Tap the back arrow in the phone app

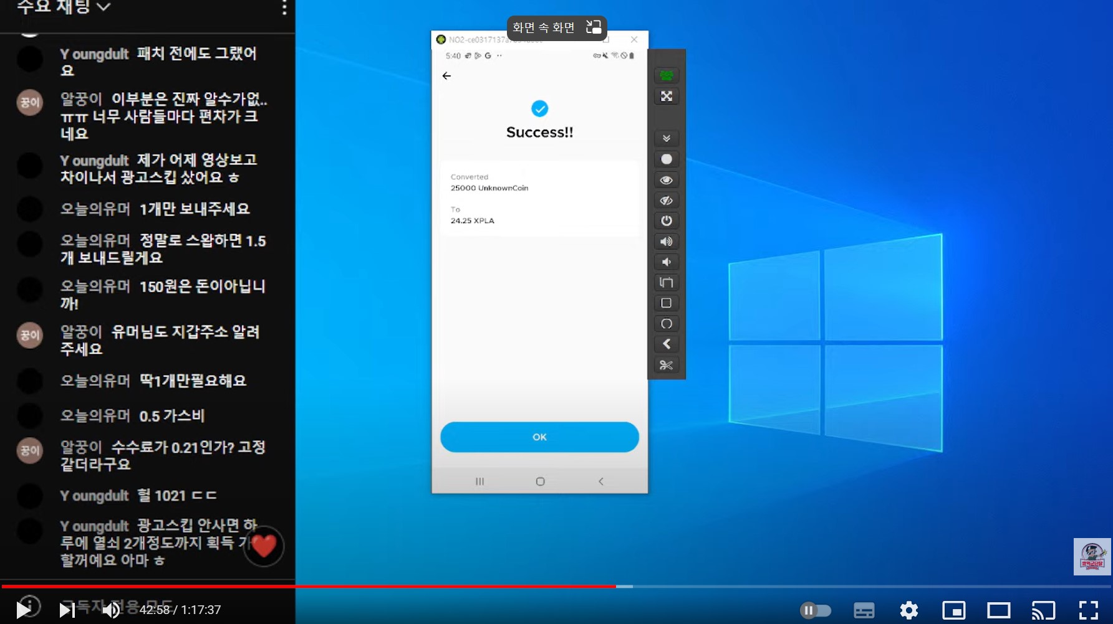(446, 76)
